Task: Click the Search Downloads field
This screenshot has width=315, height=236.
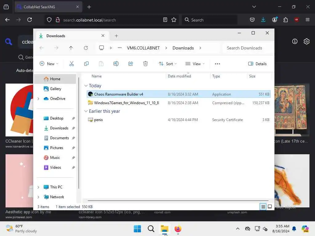Action: 247,48
